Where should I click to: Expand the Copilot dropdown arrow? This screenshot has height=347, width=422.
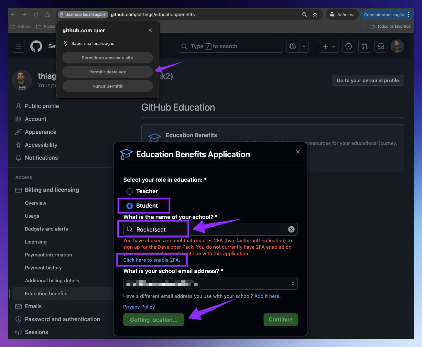(x=304, y=46)
